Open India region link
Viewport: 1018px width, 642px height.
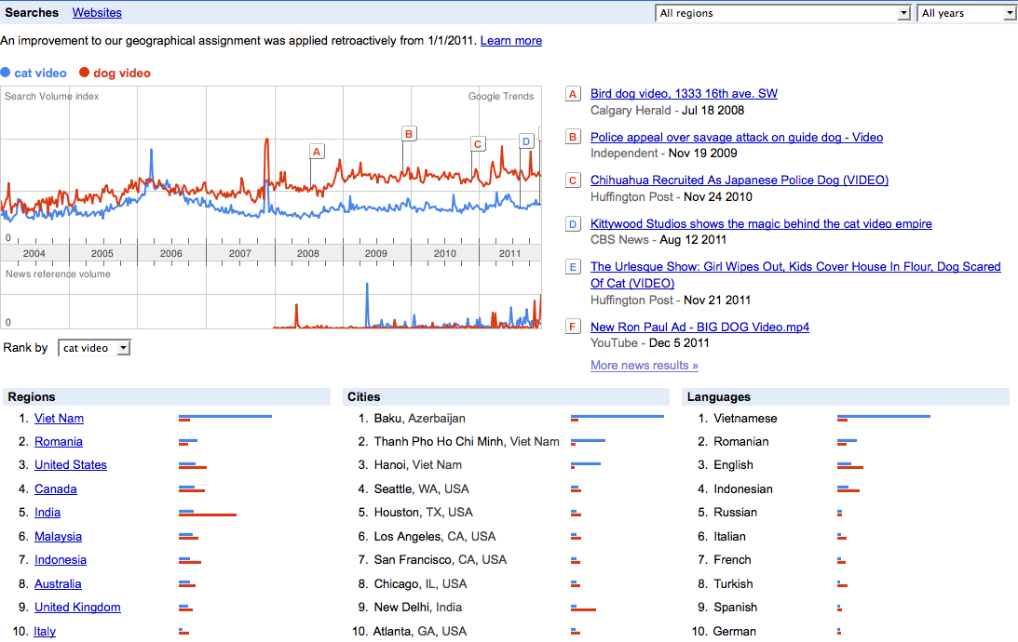48,513
